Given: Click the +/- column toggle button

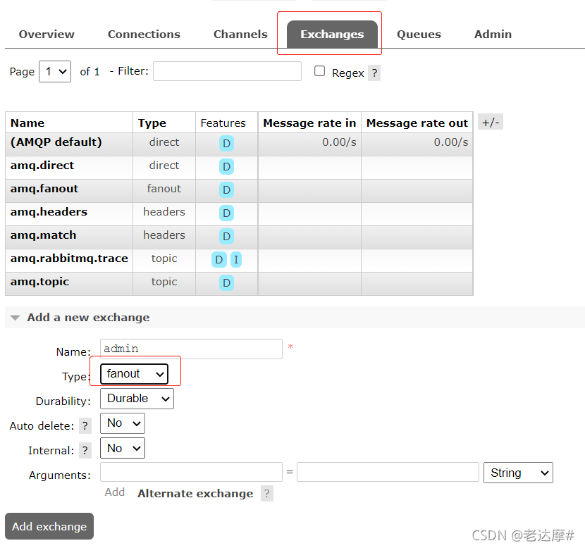Looking at the screenshot, I should tap(491, 123).
